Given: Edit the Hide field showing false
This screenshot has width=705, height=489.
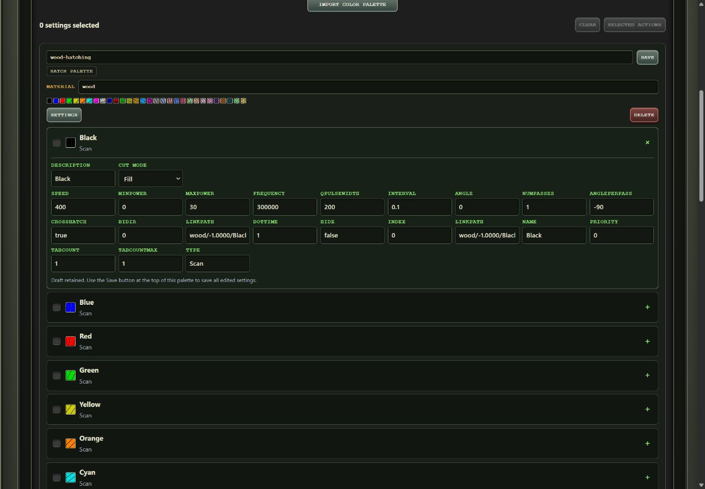Looking at the screenshot, I should tap(352, 235).
